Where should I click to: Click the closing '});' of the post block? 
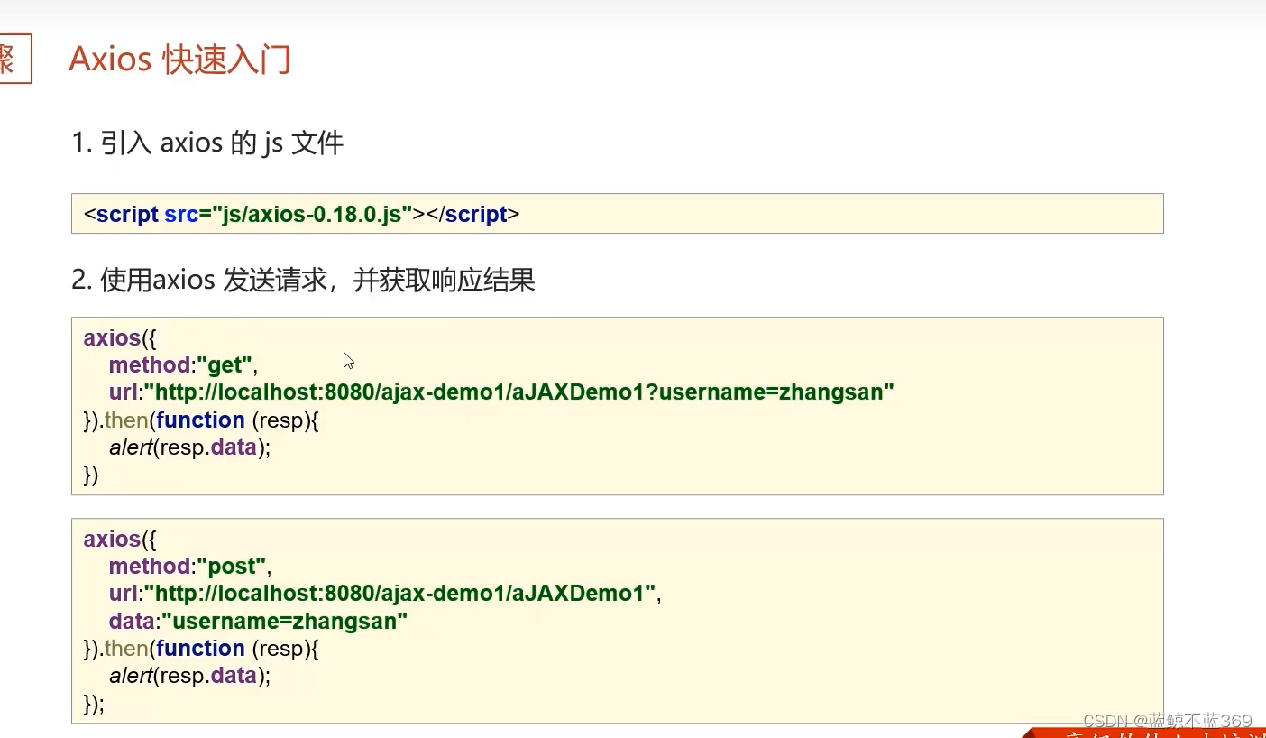[x=94, y=703]
